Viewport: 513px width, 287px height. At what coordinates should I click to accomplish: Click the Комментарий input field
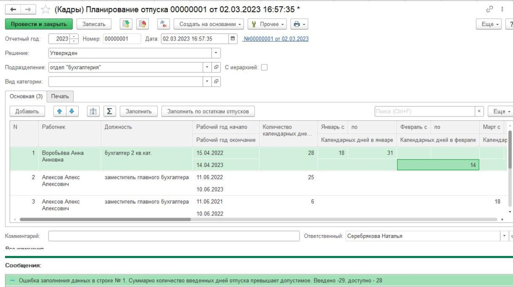(x=174, y=236)
